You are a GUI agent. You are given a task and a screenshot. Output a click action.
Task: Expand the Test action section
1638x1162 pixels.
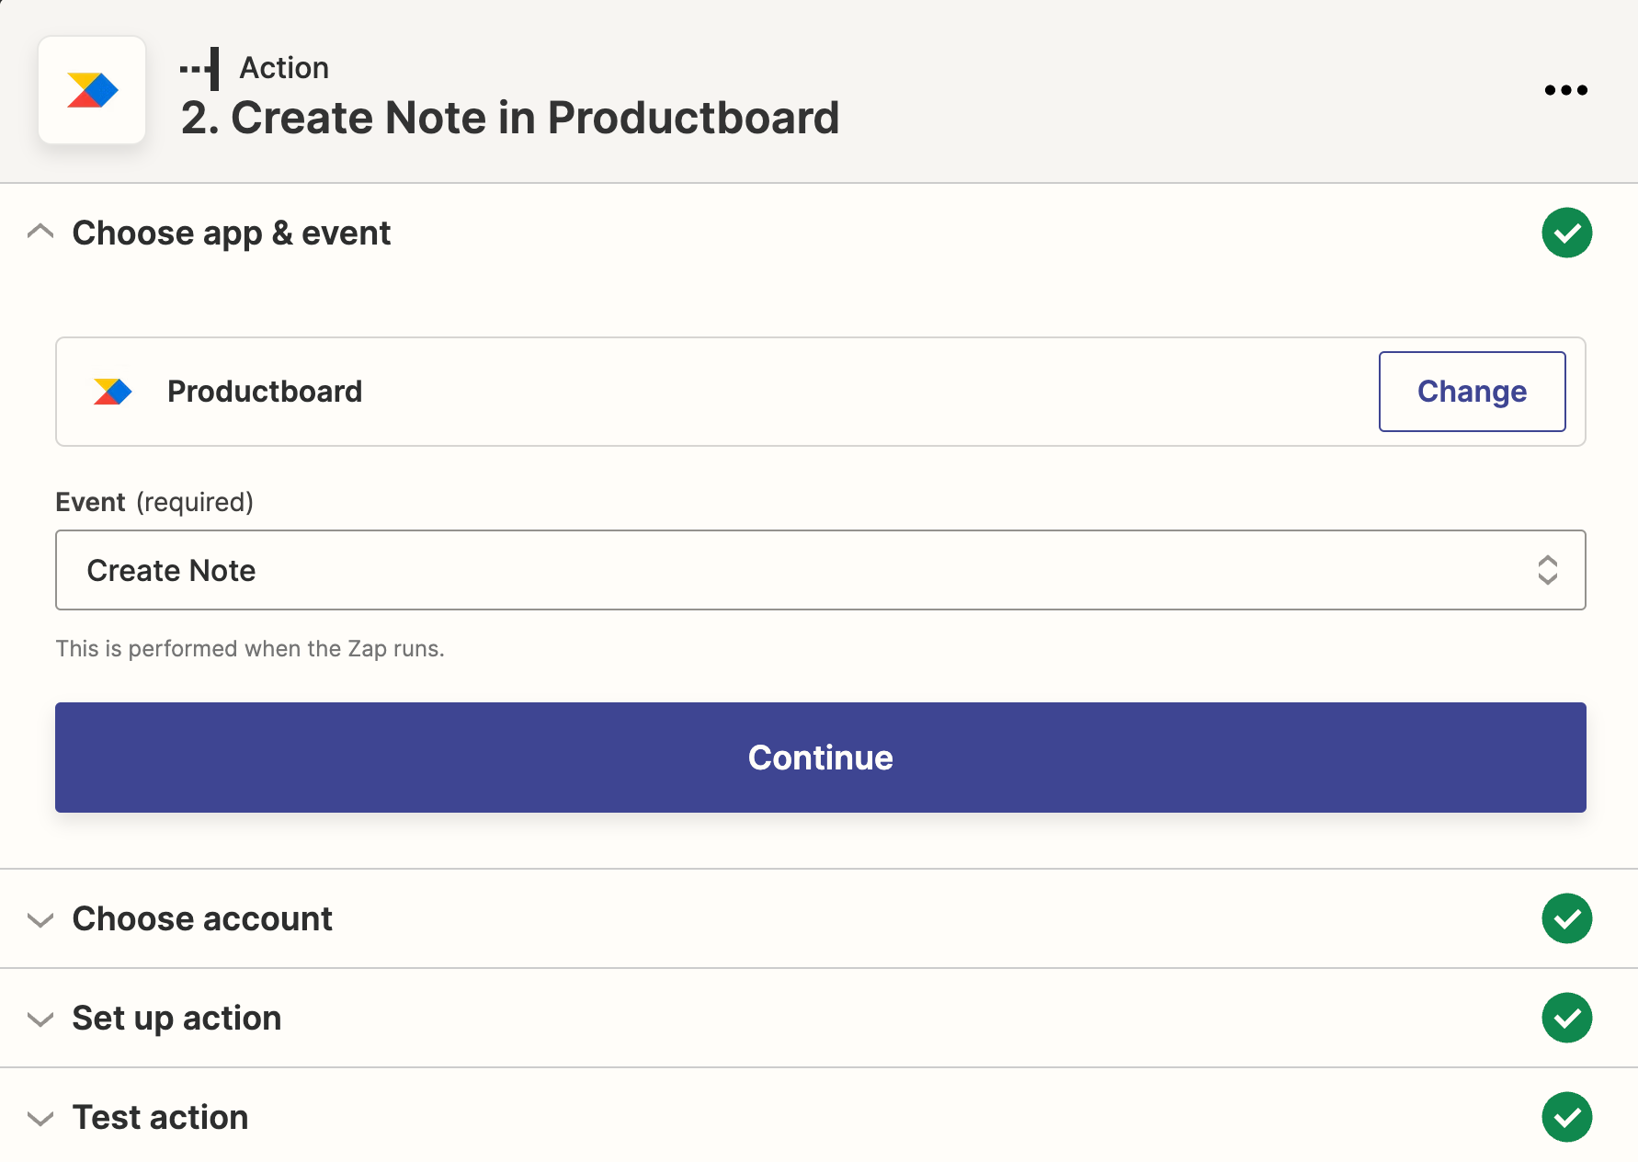(x=40, y=1118)
